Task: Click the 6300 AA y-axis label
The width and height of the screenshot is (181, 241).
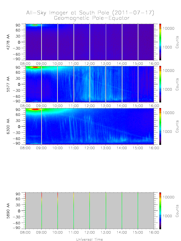Action: point(8,126)
